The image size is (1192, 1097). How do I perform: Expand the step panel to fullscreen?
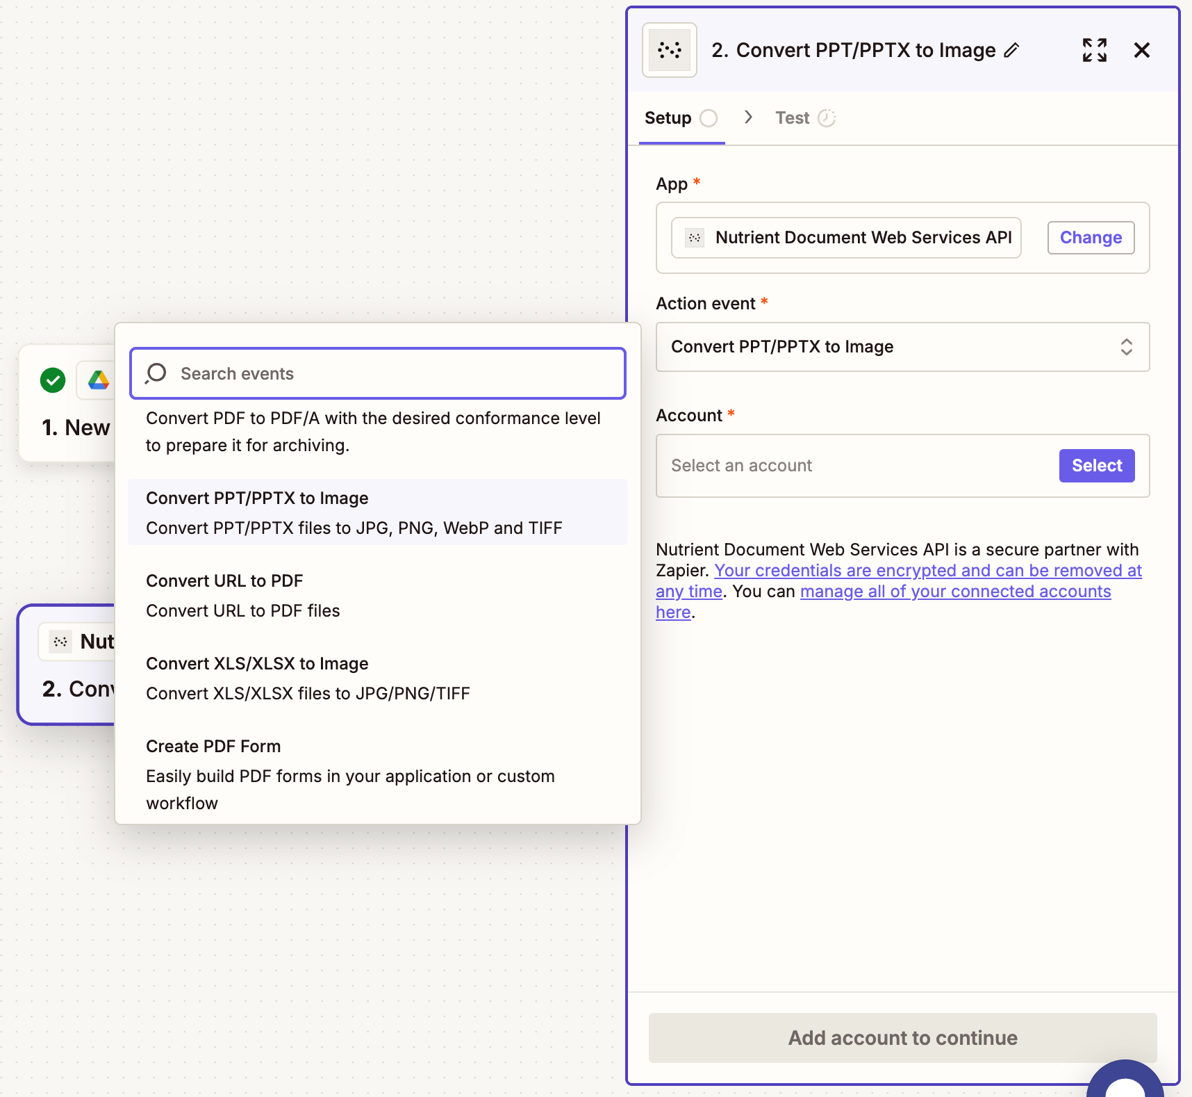click(1094, 49)
